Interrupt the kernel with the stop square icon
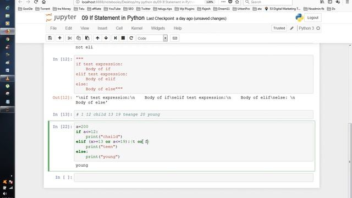The width and height of the screenshot is (352, 198). (123, 38)
